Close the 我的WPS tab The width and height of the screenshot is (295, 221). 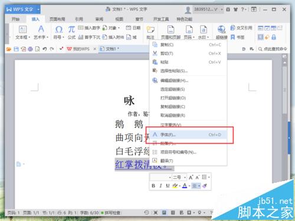click(94, 49)
